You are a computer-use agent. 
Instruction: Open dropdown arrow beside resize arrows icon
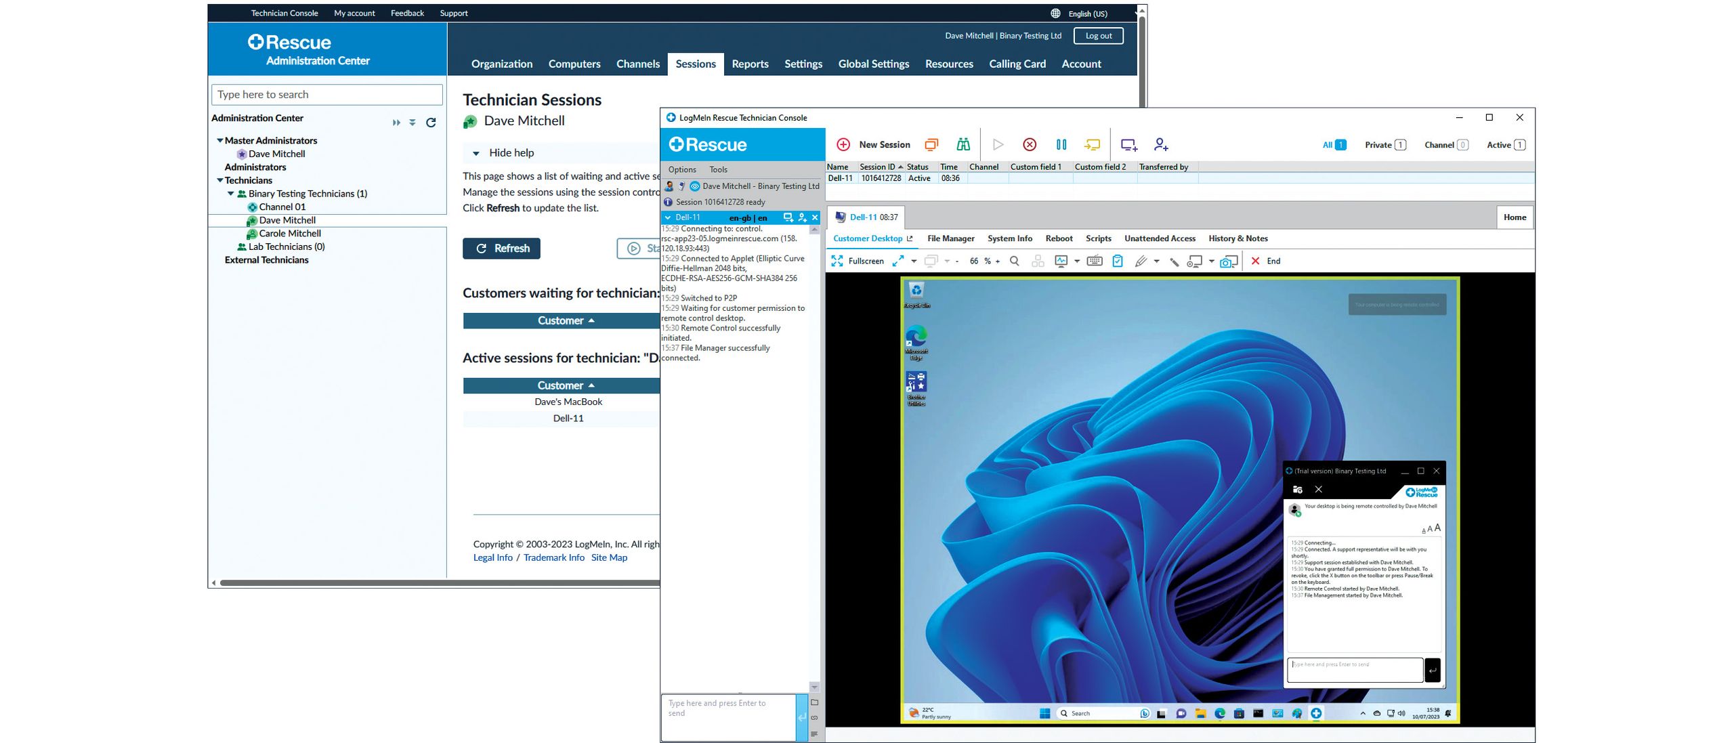coord(914,261)
